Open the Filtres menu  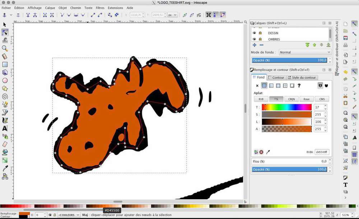coord(100,8)
